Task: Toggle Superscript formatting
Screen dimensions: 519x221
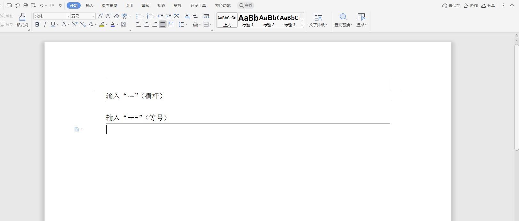Action: click(75, 24)
